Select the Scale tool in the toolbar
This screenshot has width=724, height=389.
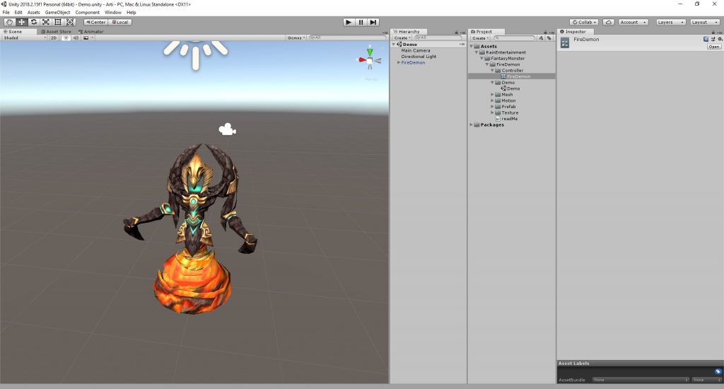pos(45,22)
